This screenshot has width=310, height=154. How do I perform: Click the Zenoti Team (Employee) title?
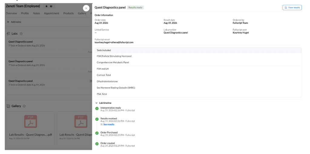23,6
